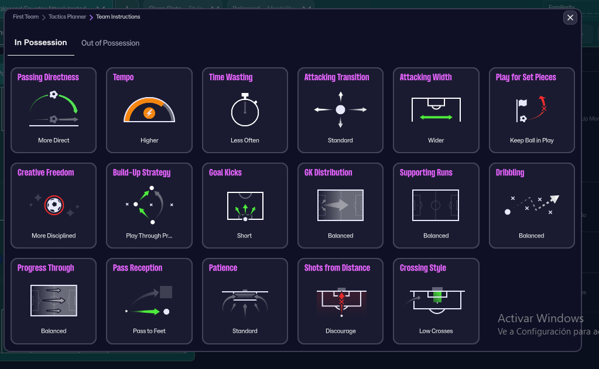Go to Tactics Planner breadcrumb
599x369 pixels.
coord(67,17)
